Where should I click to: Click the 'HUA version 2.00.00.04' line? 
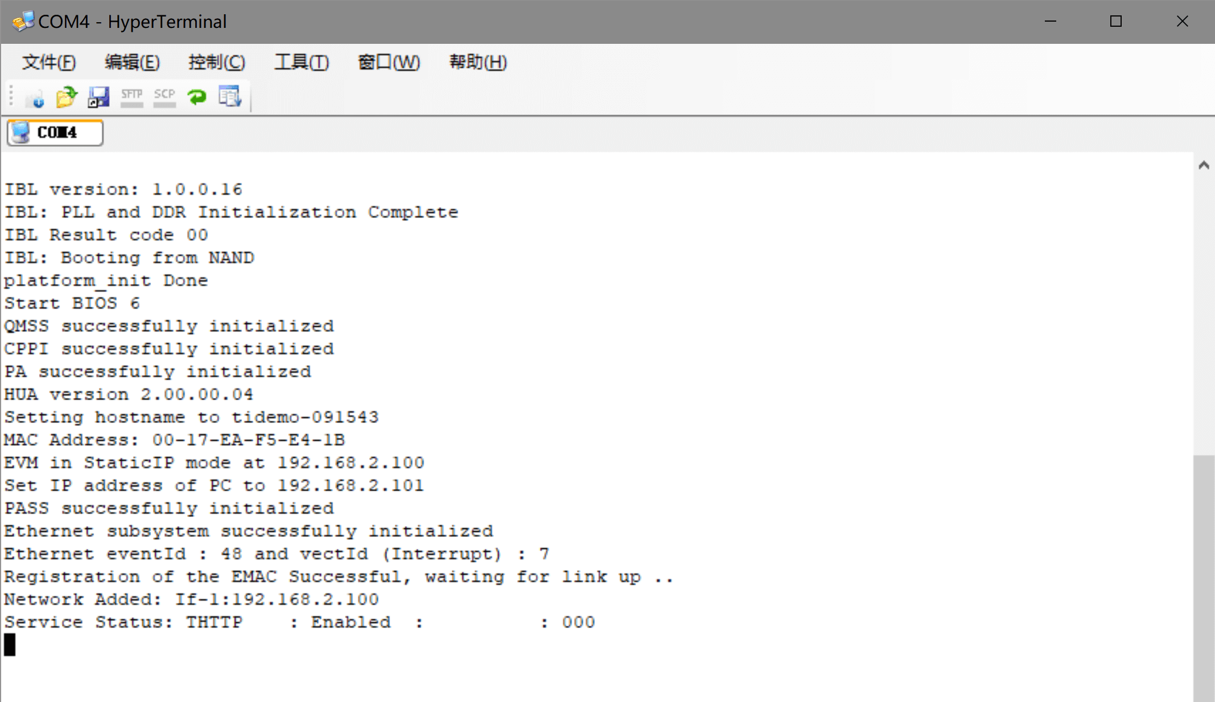point(129,395)
